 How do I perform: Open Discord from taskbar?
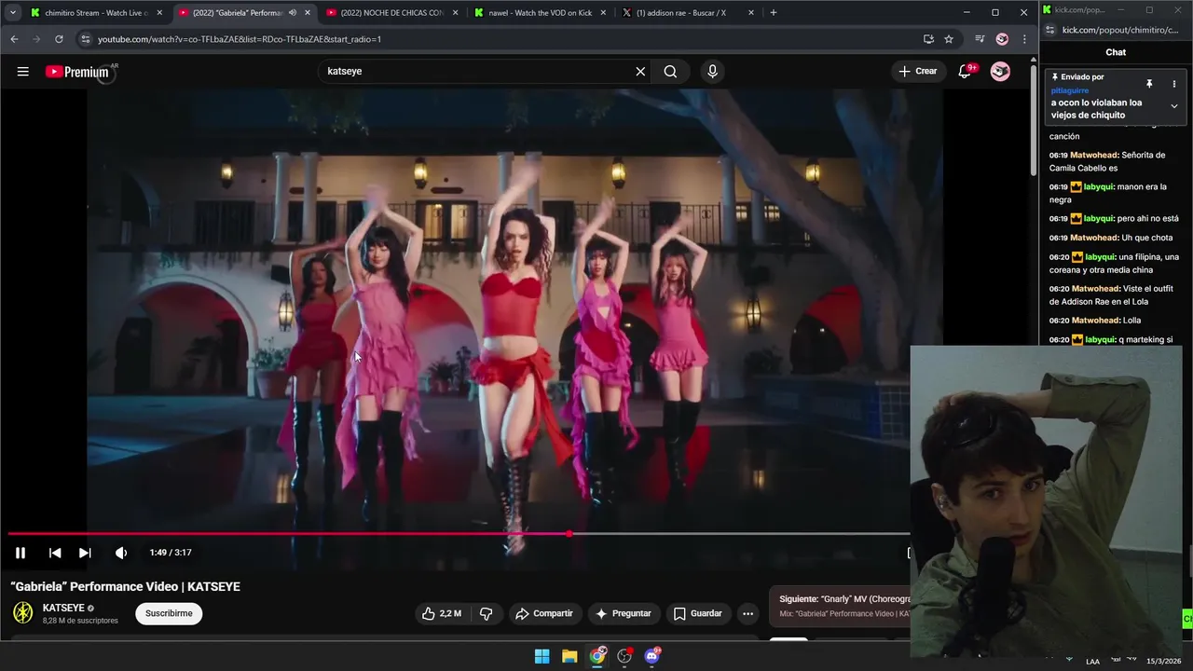652,656
